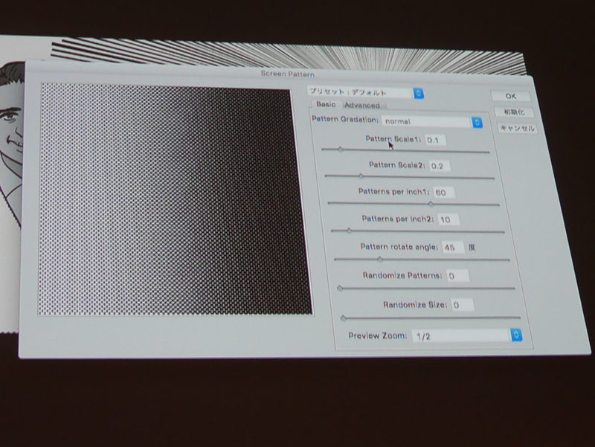Open the Pattern Gradation dropdown
Viewport: 595px width, 447px height.
[x=432, y=122]
